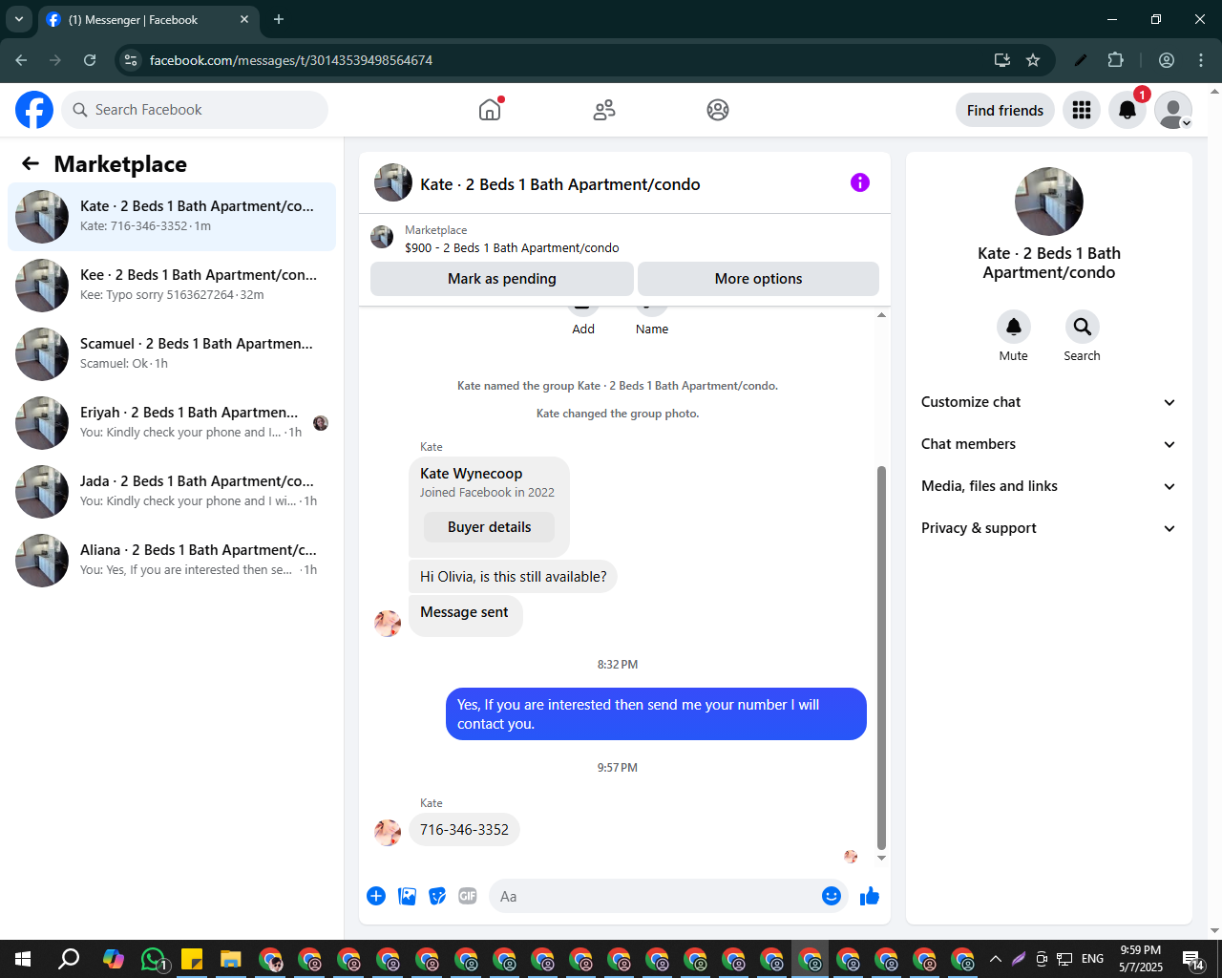The width and height of the screenshot is (1222, 978).
Task: Open Kate's group photo in side panel
Action: coord(1049,202)
